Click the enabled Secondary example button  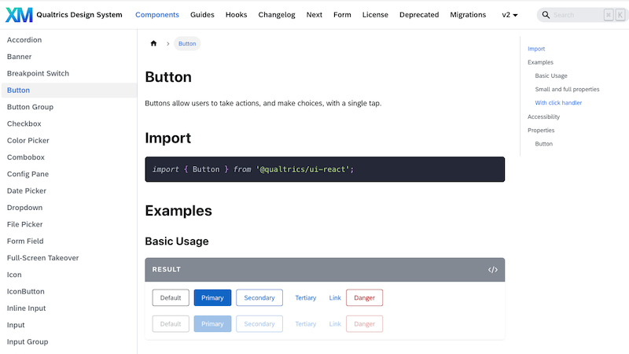pos(259,298)
